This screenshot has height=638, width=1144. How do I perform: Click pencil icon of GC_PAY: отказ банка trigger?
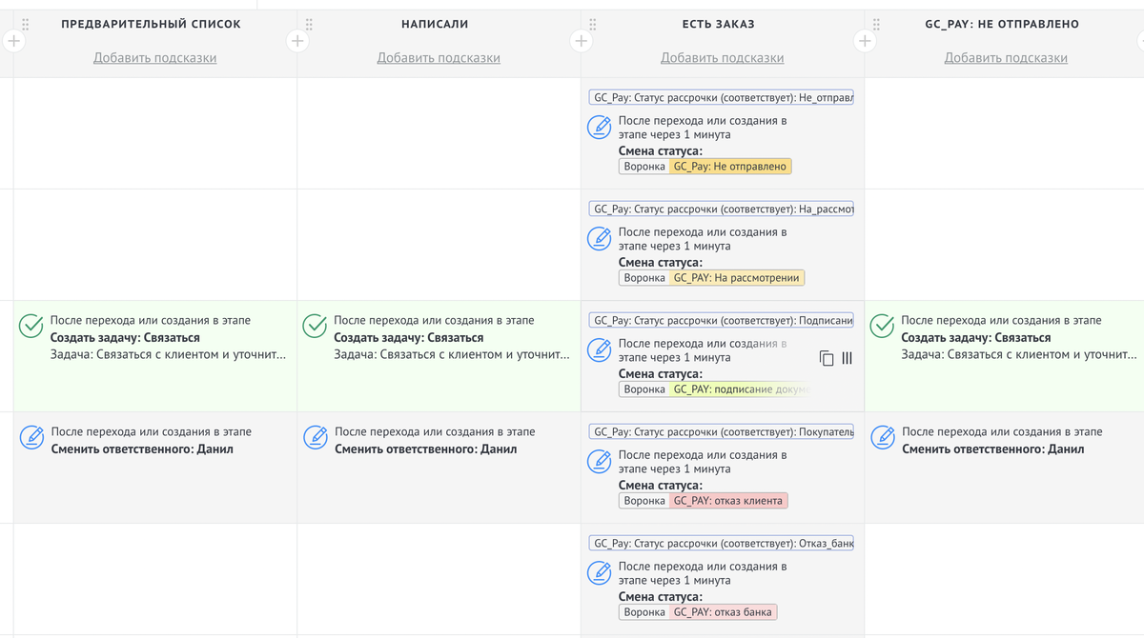(599, 573)
